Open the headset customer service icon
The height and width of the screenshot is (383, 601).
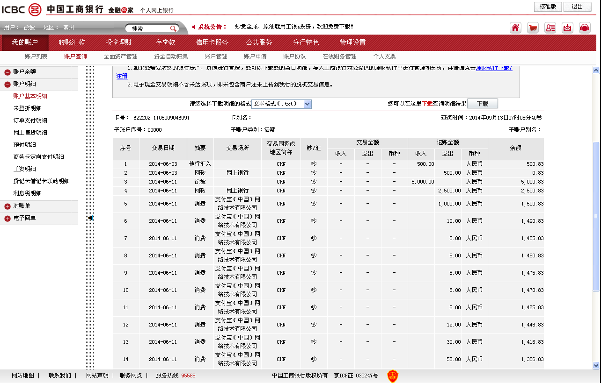click(x=584, y=28)
